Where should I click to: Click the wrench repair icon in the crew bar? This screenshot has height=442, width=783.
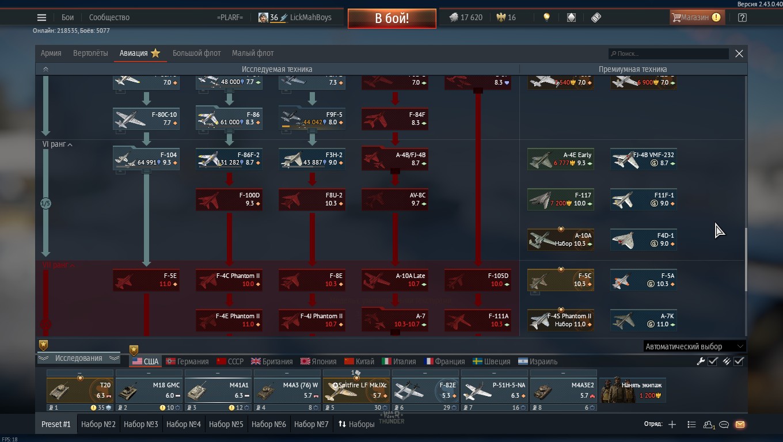click(701, 361)
